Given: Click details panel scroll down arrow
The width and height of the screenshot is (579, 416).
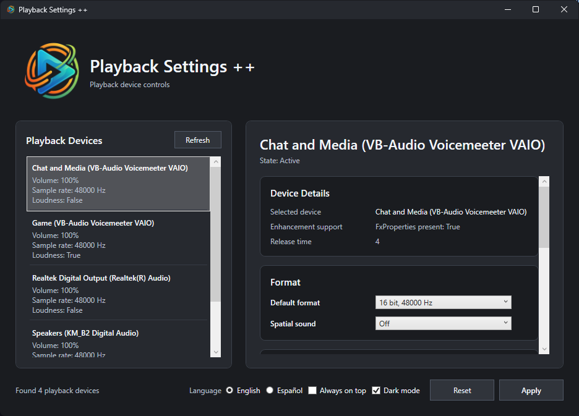Looking at the screenshot, I should [x=544, y=349].
